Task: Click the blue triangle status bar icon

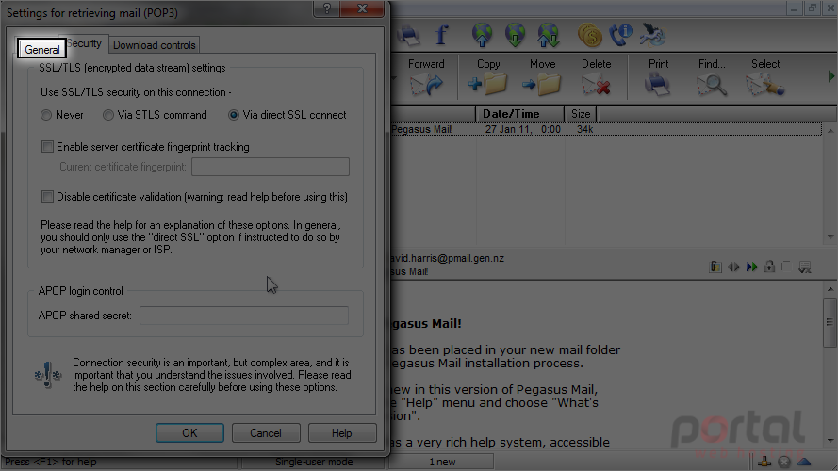Action: click(x=804, y=462)
